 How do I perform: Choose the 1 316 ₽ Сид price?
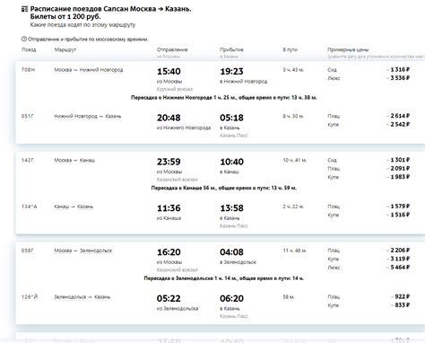point(398,69)
